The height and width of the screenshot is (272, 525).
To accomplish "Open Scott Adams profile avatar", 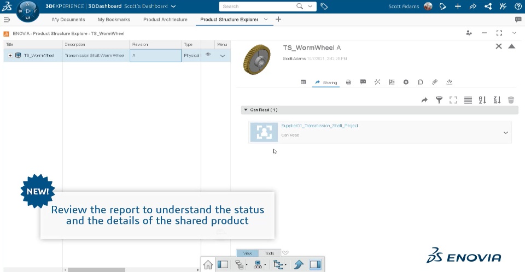I will click(x=428, y=6).
